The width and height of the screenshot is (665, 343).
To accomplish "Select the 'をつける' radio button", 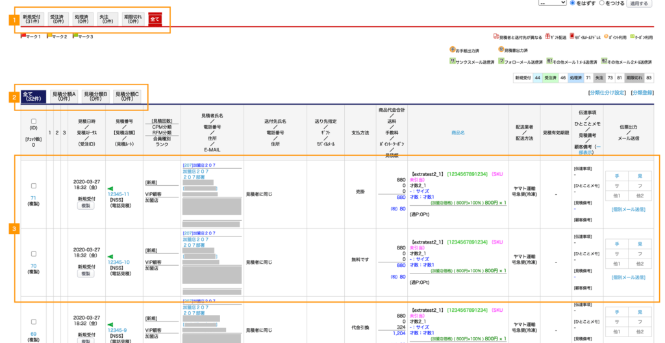I will tap(601, 3).
